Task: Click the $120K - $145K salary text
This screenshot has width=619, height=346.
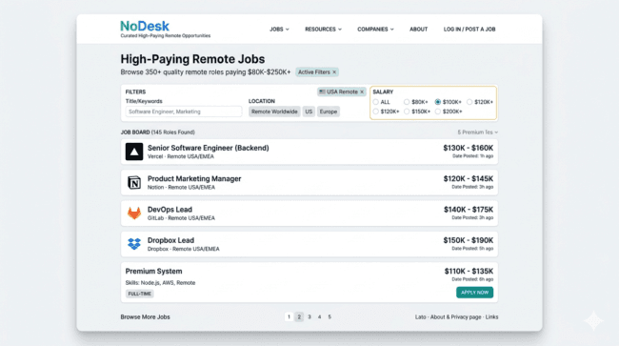Action: [469, 179]
